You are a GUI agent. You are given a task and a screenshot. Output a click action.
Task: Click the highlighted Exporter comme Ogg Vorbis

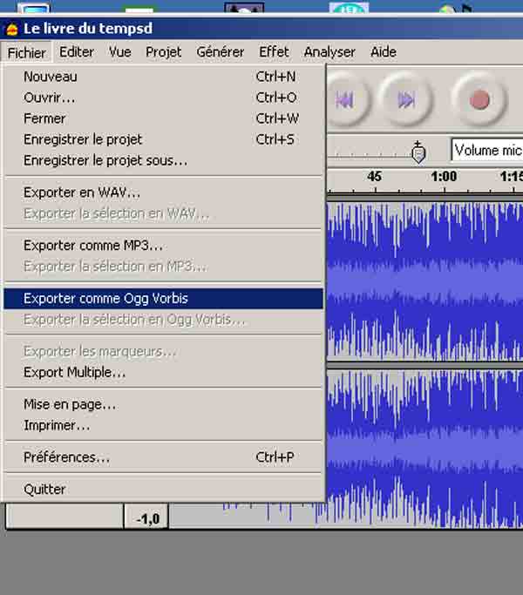(105, 298)
